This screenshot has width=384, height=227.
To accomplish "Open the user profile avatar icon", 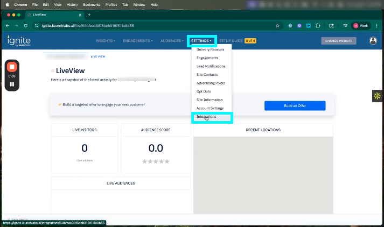I will pos(373,41).
